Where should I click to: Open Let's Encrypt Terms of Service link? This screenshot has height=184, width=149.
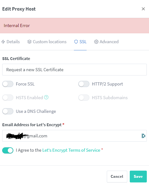pyautogui.click(x=71, y=150)
